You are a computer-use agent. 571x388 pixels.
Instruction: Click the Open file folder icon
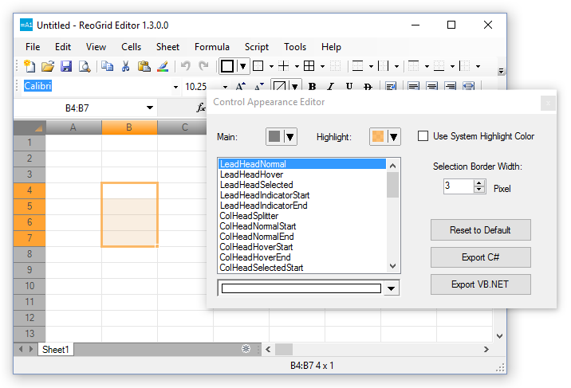(x=48, y=66)
